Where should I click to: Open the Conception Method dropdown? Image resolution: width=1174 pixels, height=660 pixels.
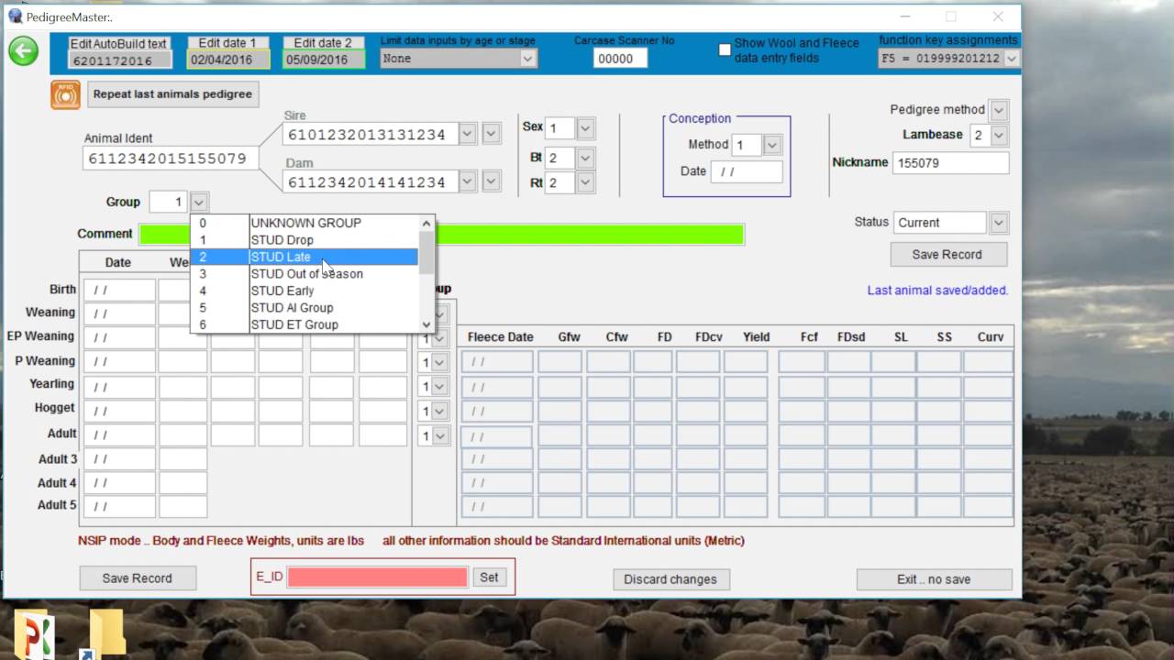(772, 145)
